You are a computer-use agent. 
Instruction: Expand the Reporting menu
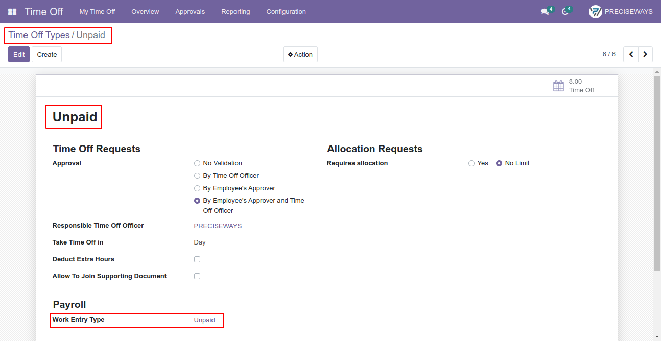click(x=235, y=12)
